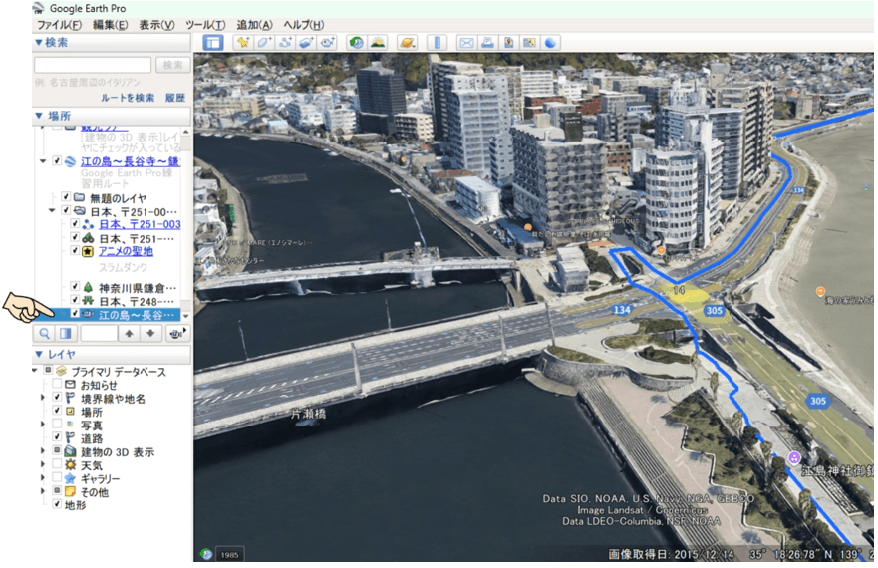This screenshot has height=568, width=878.
Task: Expand the 建物の 3D 表示 layer node
Action: 42,452
